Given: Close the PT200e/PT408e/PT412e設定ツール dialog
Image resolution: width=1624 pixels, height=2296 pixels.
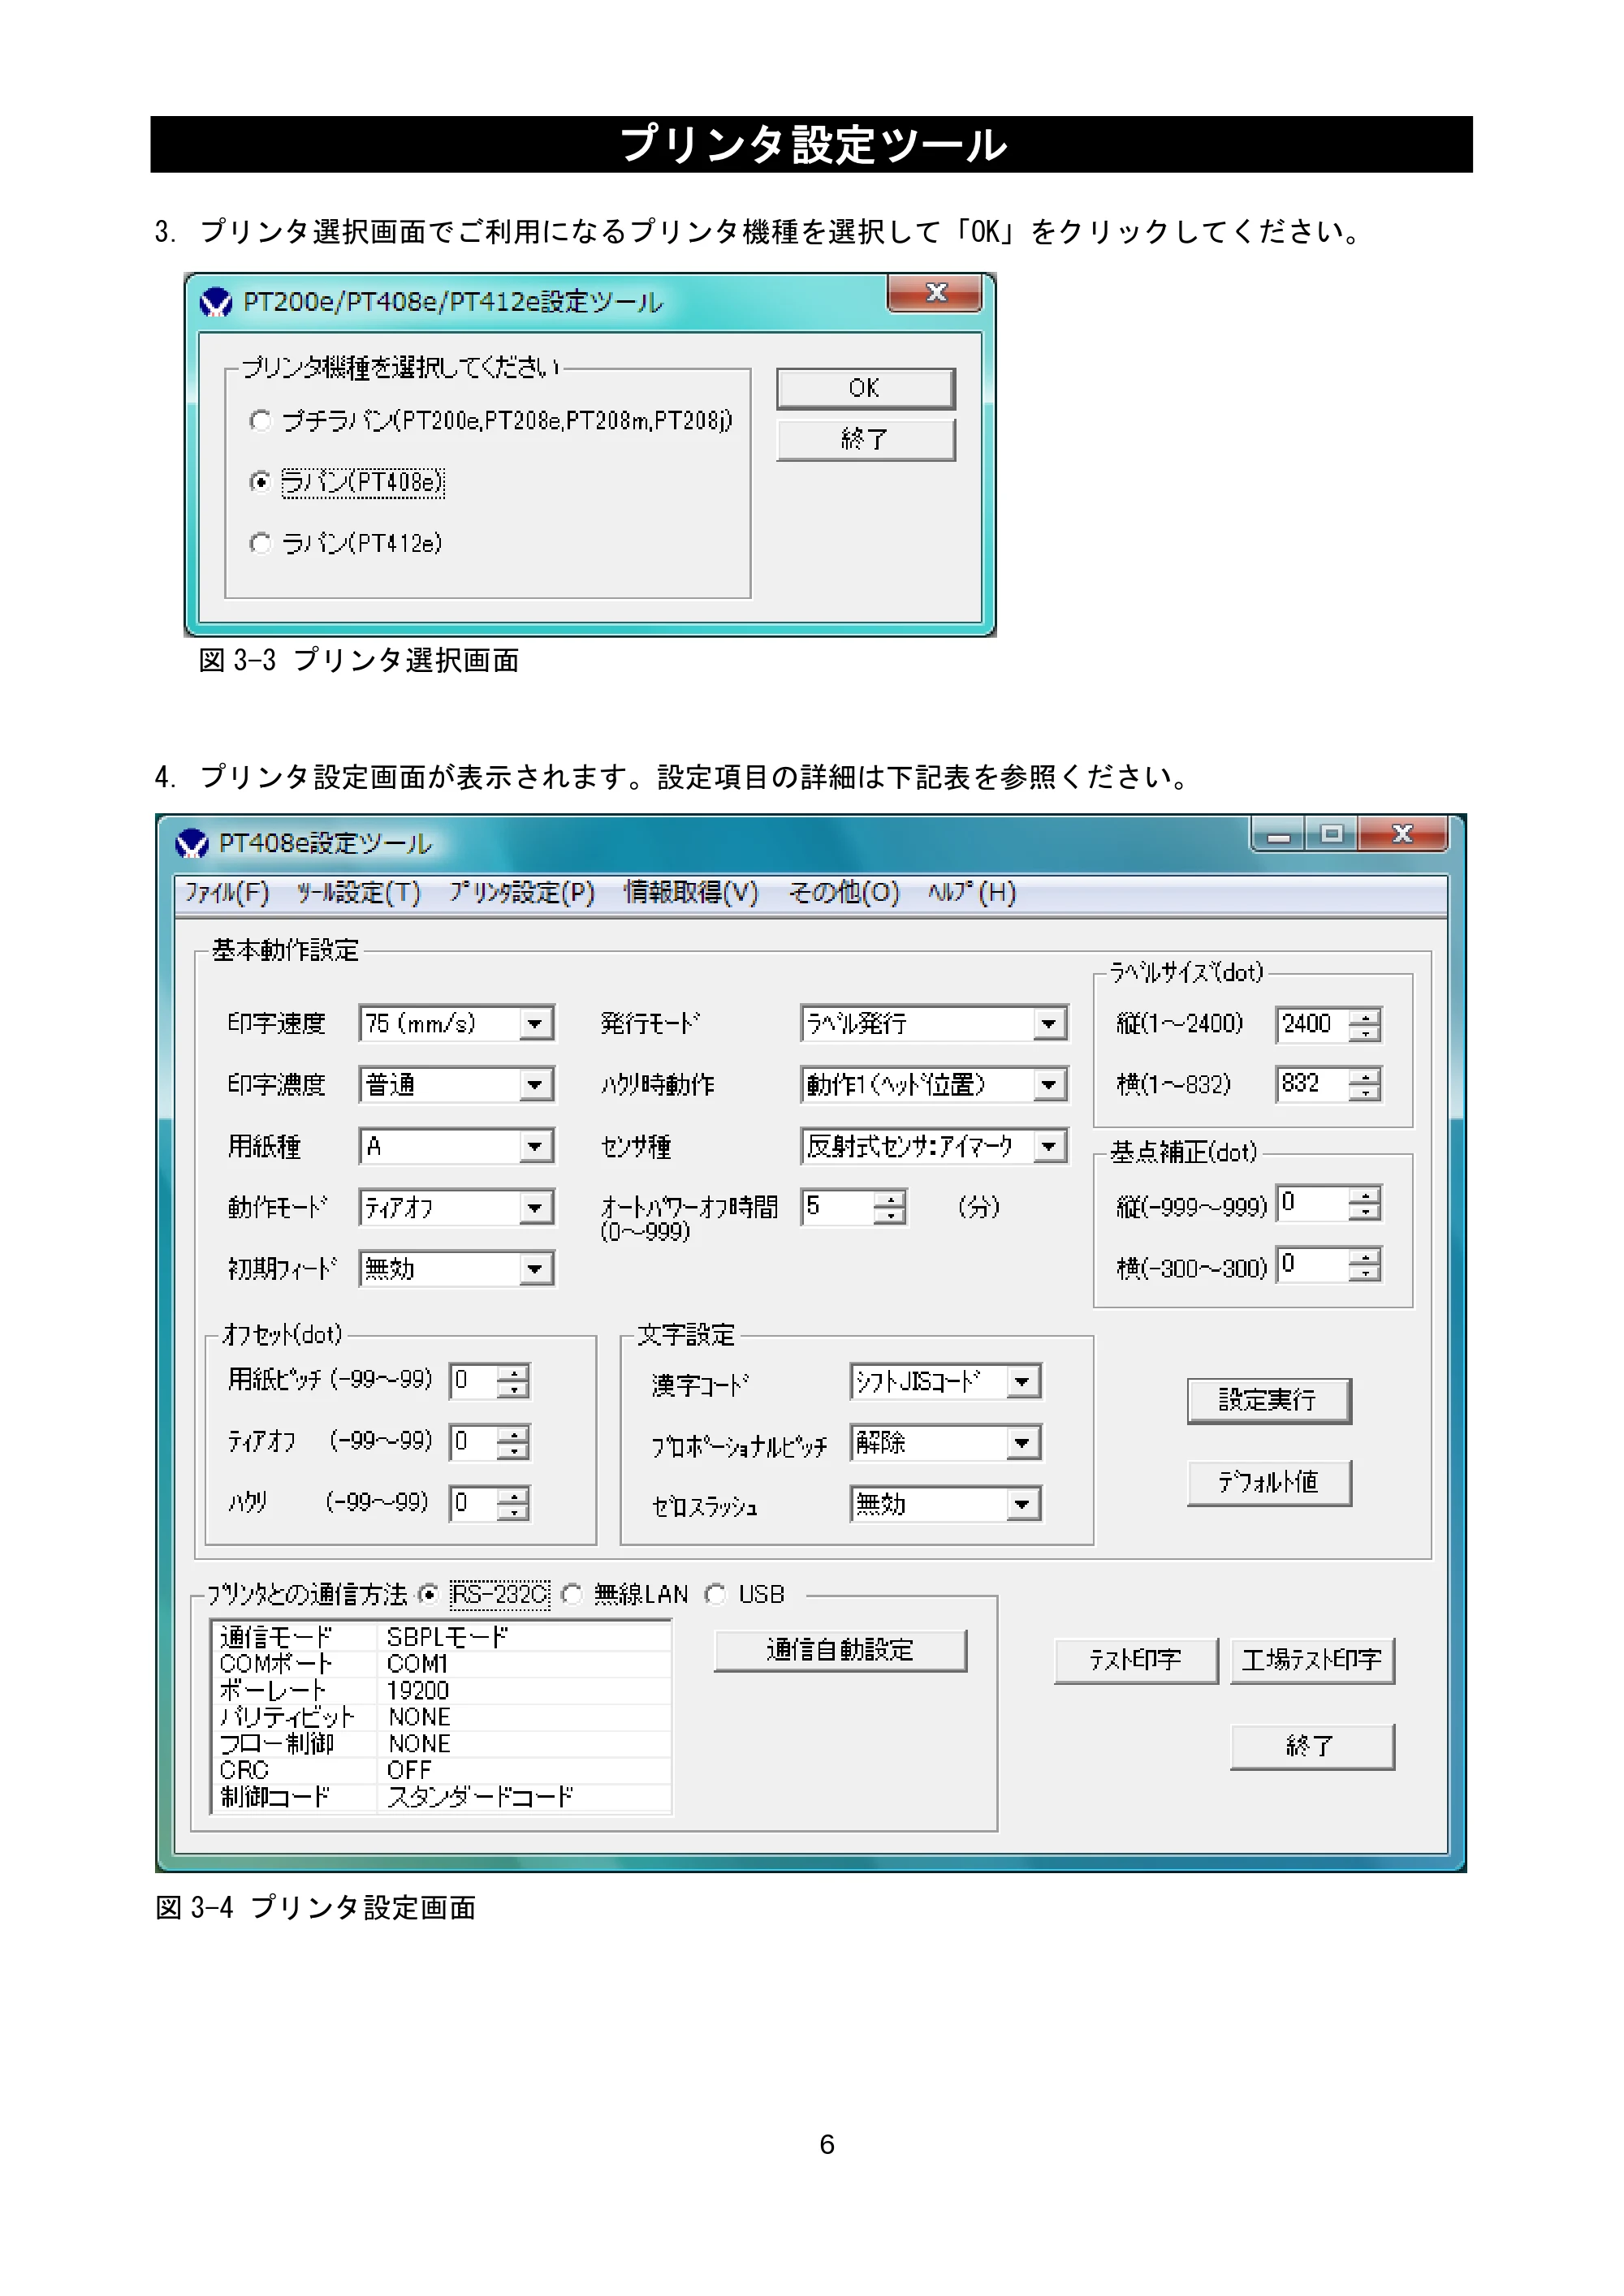Looking at the screenshot, I should point(935,292).
